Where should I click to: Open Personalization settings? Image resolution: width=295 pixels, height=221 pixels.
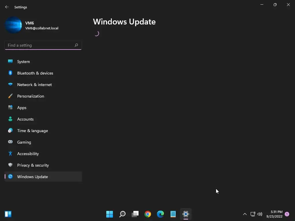43,96
